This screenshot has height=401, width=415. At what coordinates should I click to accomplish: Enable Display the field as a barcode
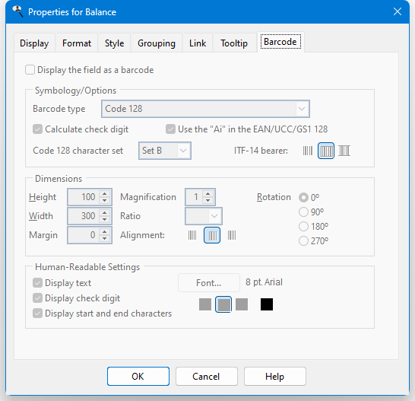30,70
